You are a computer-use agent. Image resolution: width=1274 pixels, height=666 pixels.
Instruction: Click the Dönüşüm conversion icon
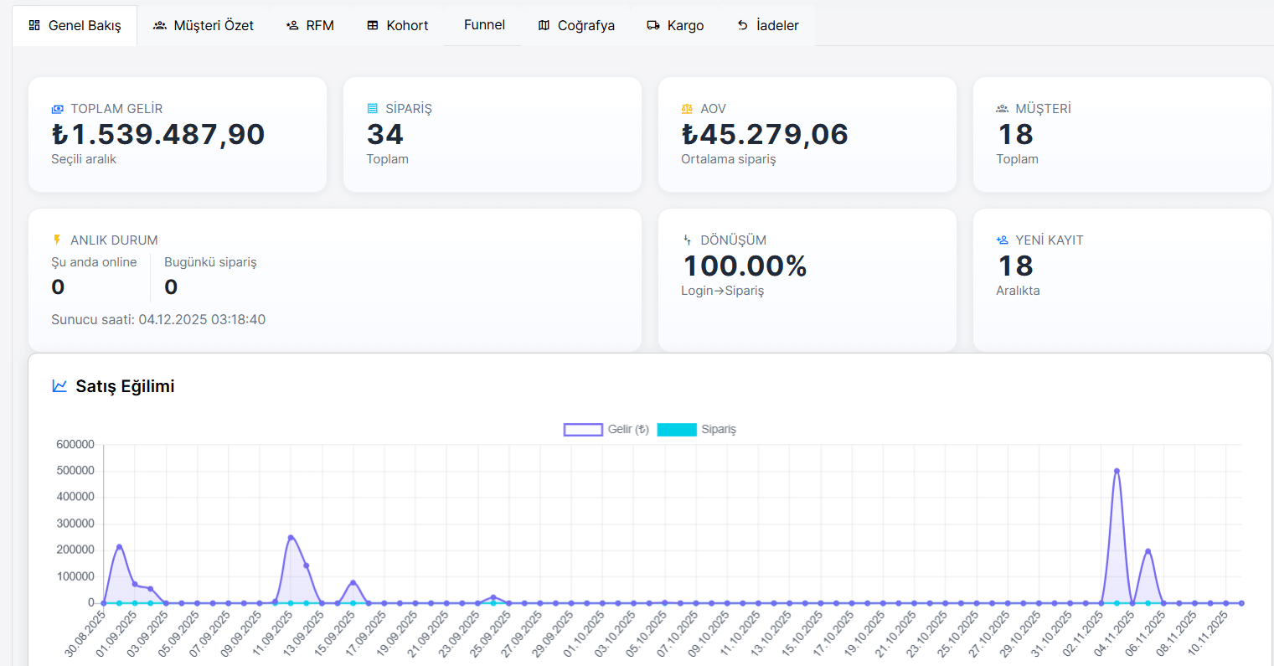coord(687,240)
